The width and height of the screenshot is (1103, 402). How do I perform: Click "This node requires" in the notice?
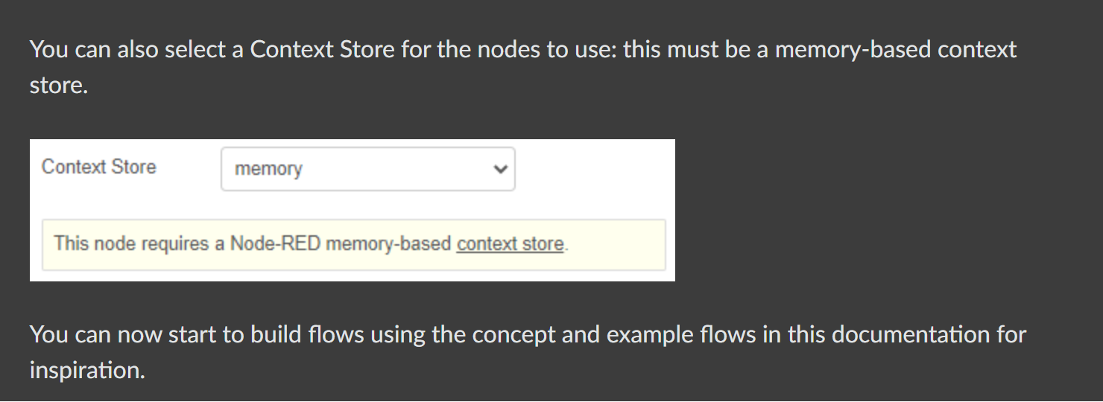[131, 244]
